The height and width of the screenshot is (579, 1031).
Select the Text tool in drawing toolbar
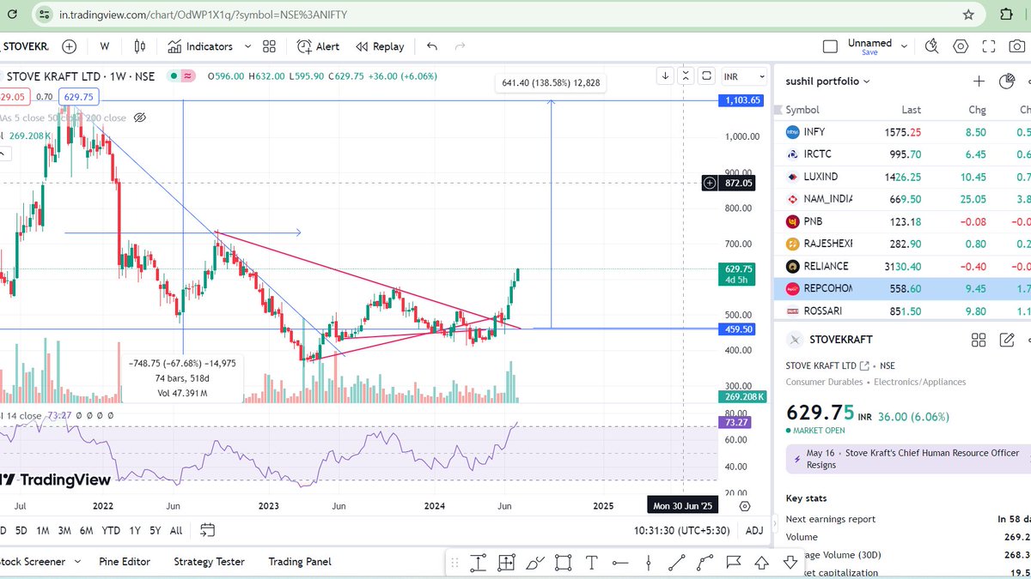591,563
